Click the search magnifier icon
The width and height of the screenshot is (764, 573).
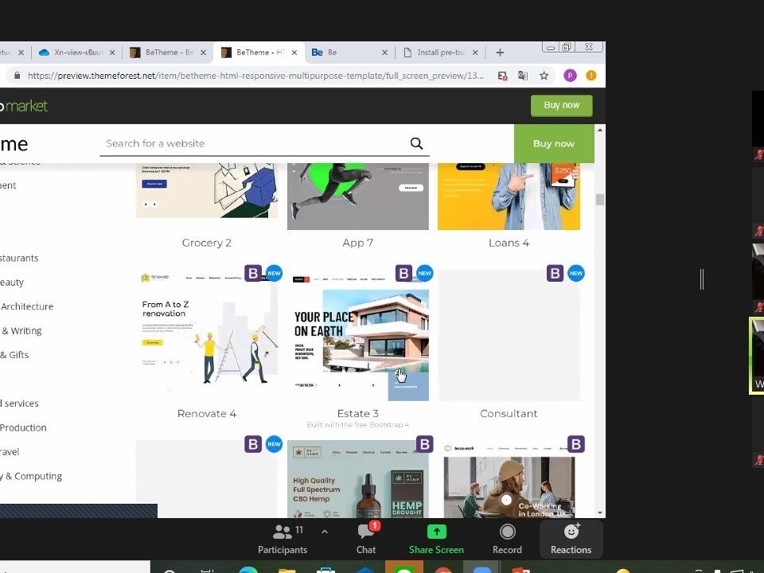point(416,143)
